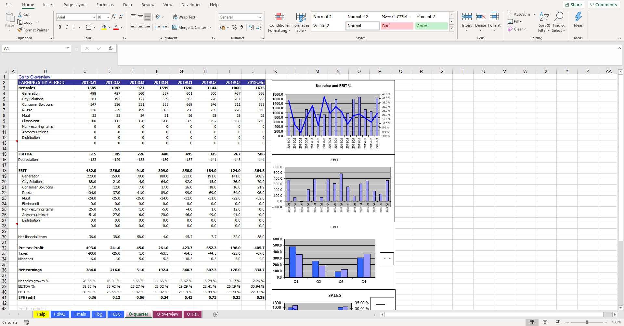
Task: Click the Comments button
Action: [x=603, y=5]
